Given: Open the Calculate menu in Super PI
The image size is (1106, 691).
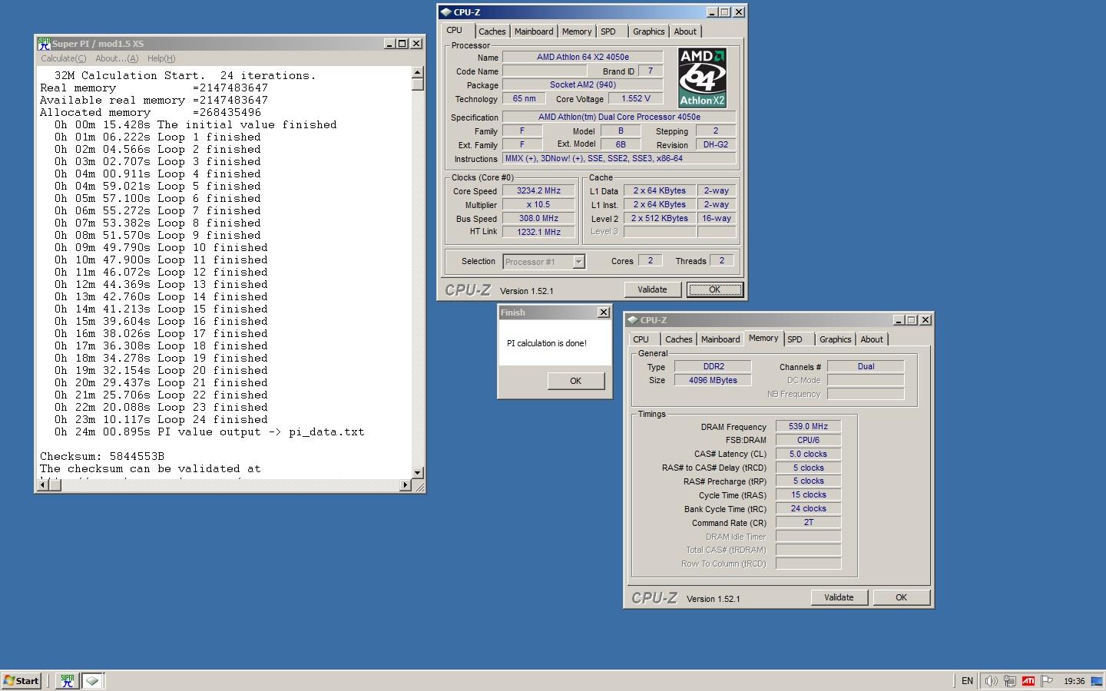Looking at the screenshot, I should tap(63, 58).
